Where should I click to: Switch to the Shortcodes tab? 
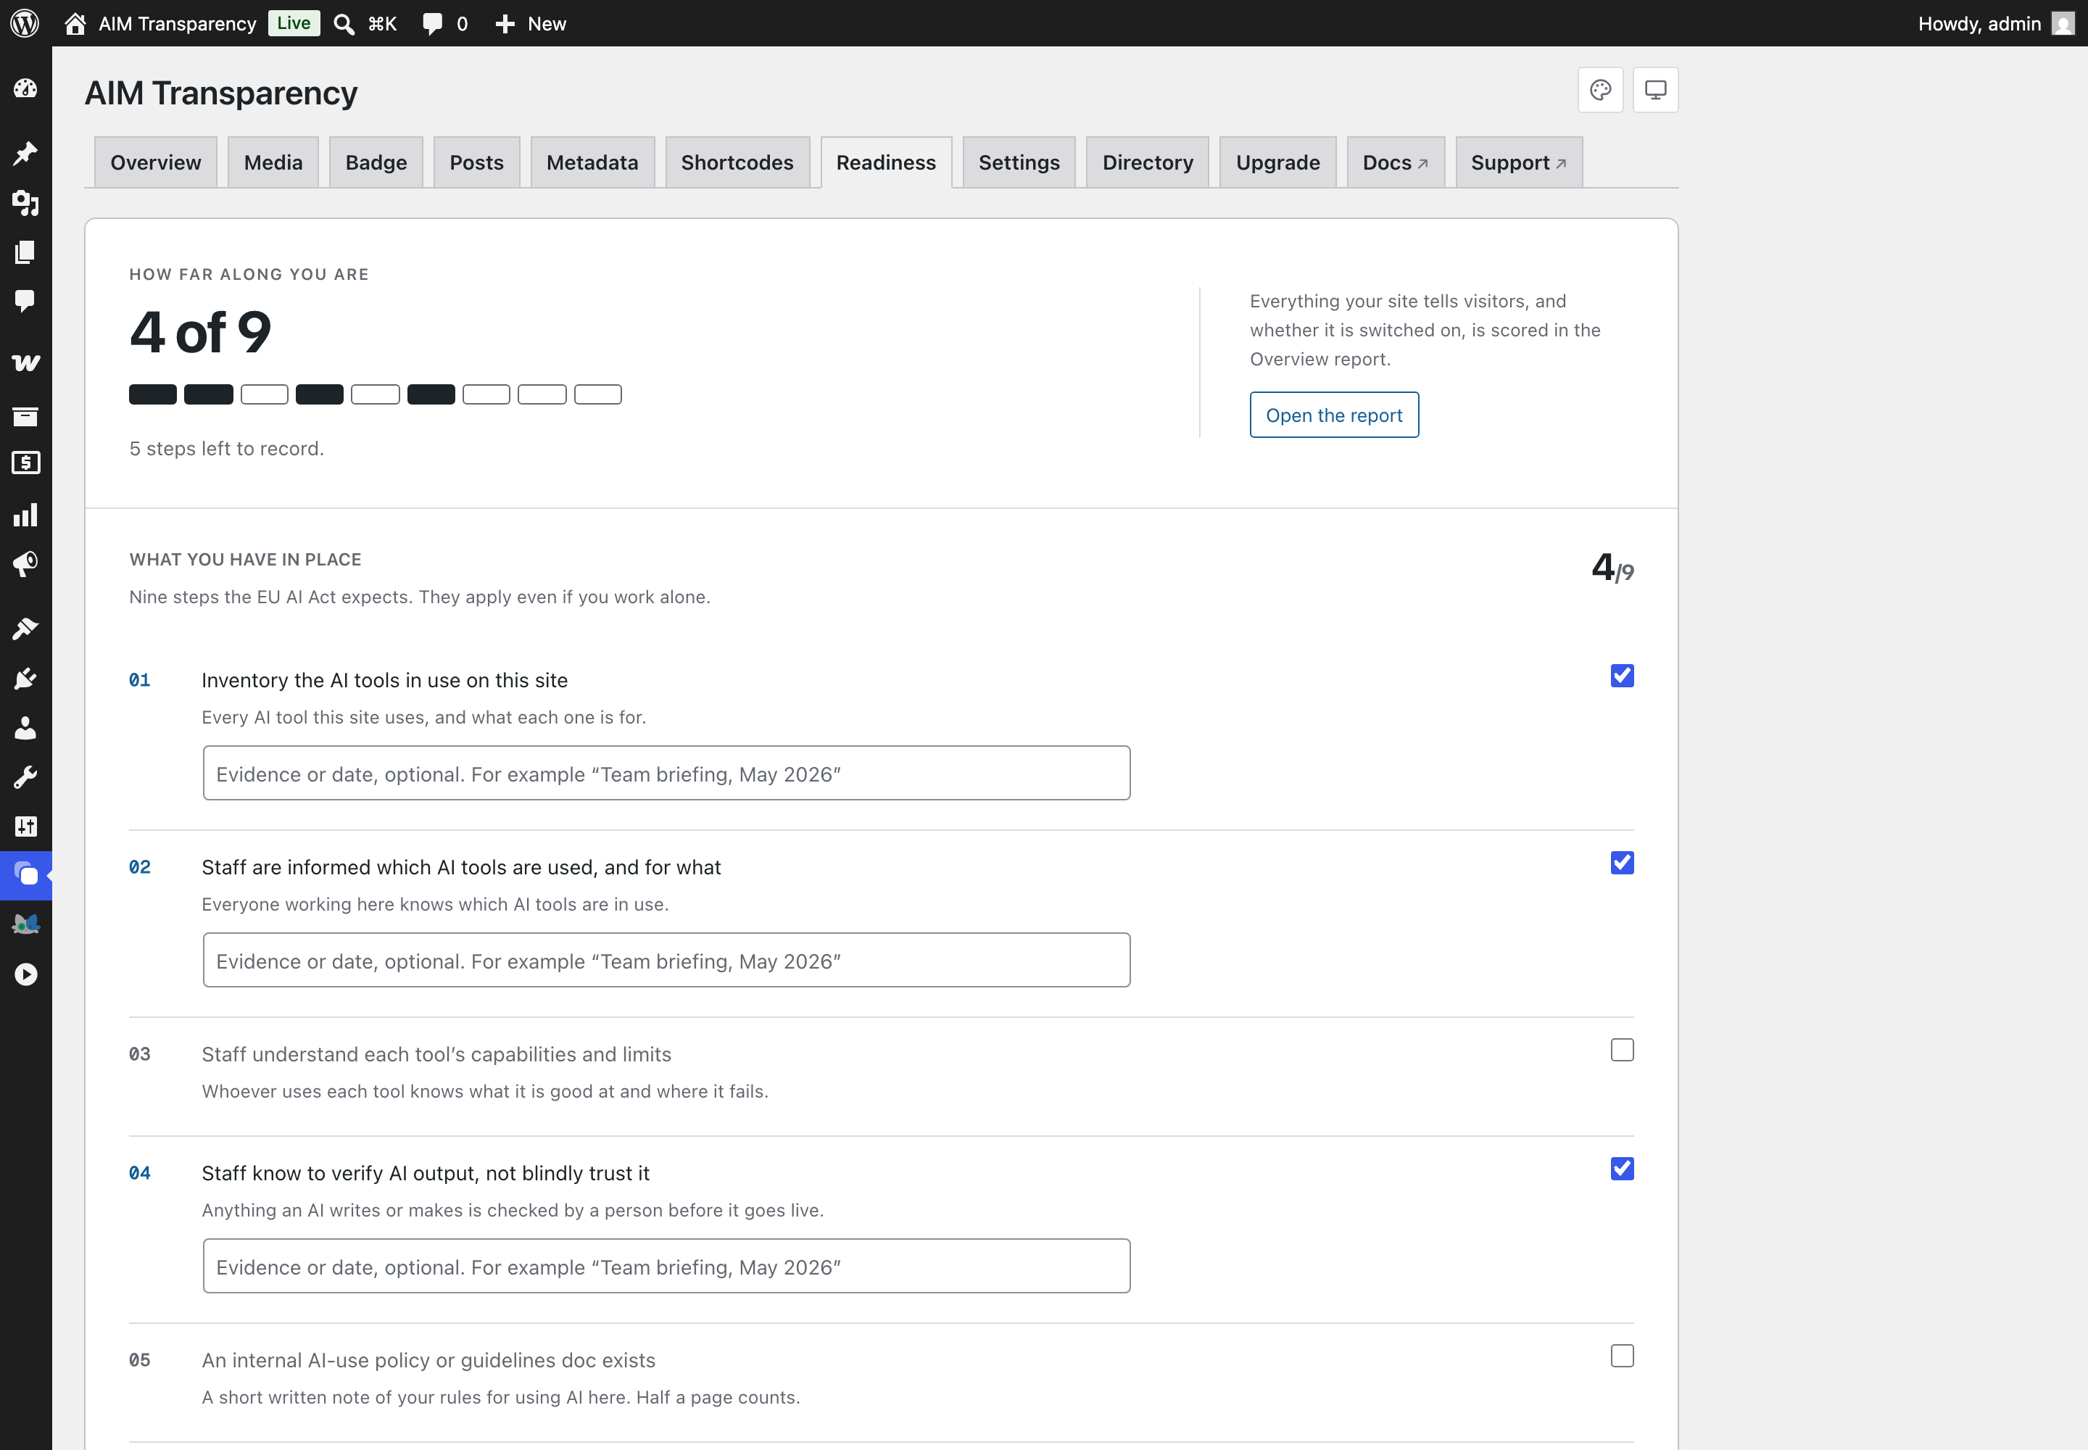tap(738, 162)
